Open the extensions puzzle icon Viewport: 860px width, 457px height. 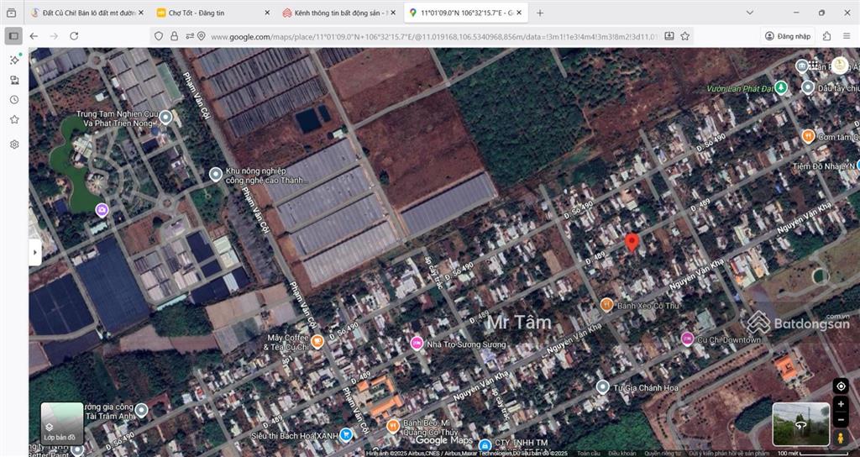click(x=826, y=36)
